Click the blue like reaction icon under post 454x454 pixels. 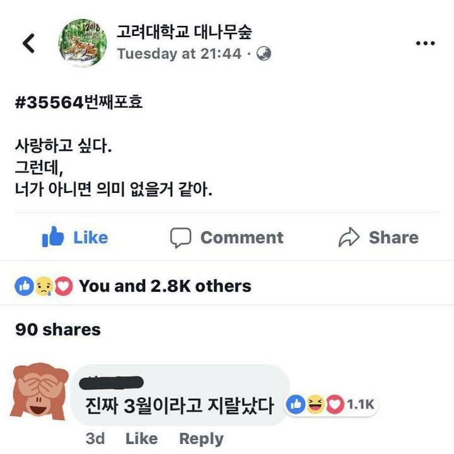25,286
